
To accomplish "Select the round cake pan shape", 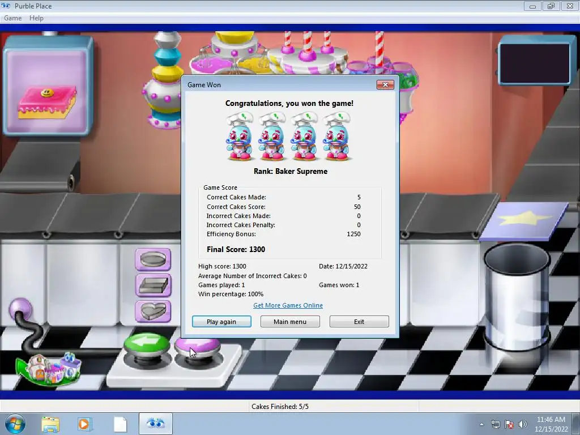I will click(153, 259).
